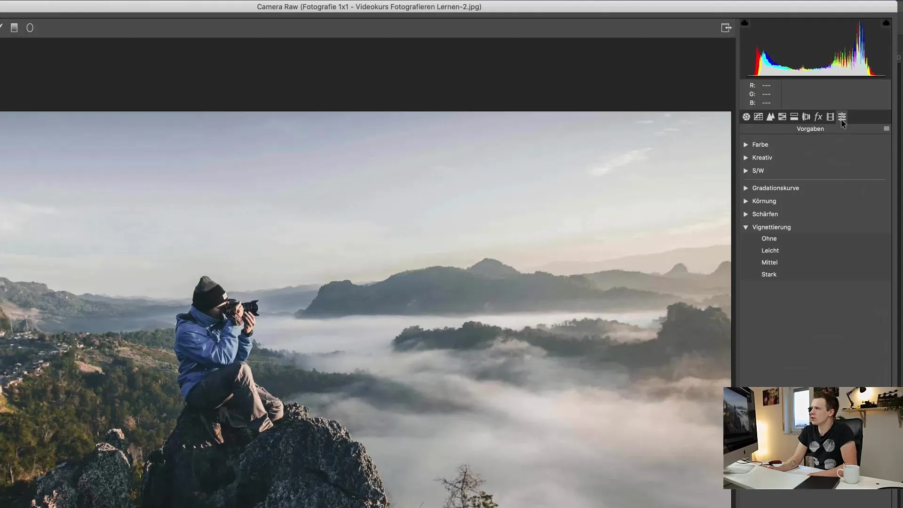Click the Camera Raw window title
This screenshot has height=508, width=903.
tap(369, 7)
